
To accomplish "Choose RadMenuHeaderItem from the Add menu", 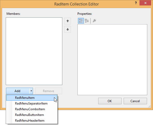I will pyautogui.click(x=32, y=121).
